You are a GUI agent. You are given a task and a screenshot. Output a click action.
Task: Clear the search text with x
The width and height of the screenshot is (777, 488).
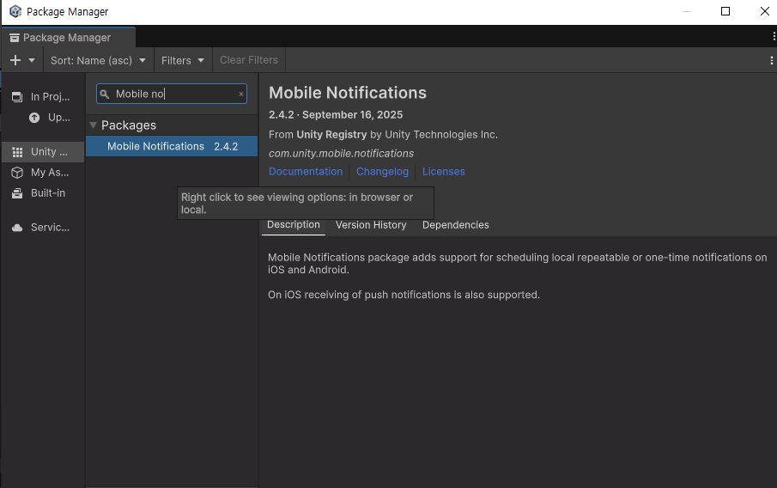tap(241, 94)
